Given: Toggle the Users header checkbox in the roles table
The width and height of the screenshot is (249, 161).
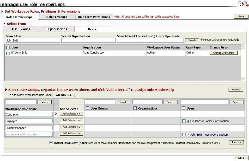Looking at the screenshot, I should click(184, 108).
